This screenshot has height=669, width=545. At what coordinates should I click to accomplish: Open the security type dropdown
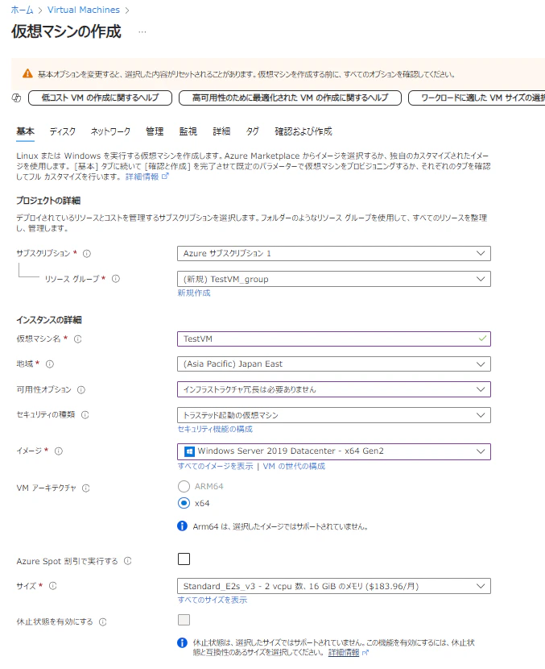333,415
